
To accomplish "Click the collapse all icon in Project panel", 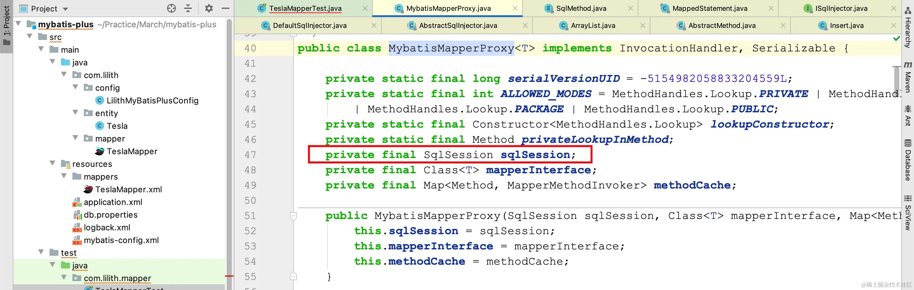I will point(188,8).
